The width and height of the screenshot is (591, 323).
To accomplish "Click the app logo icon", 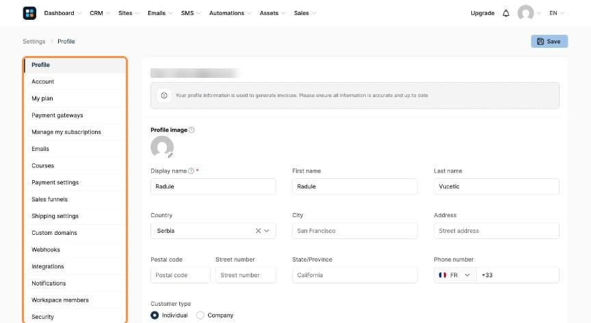I will [29, 13].
